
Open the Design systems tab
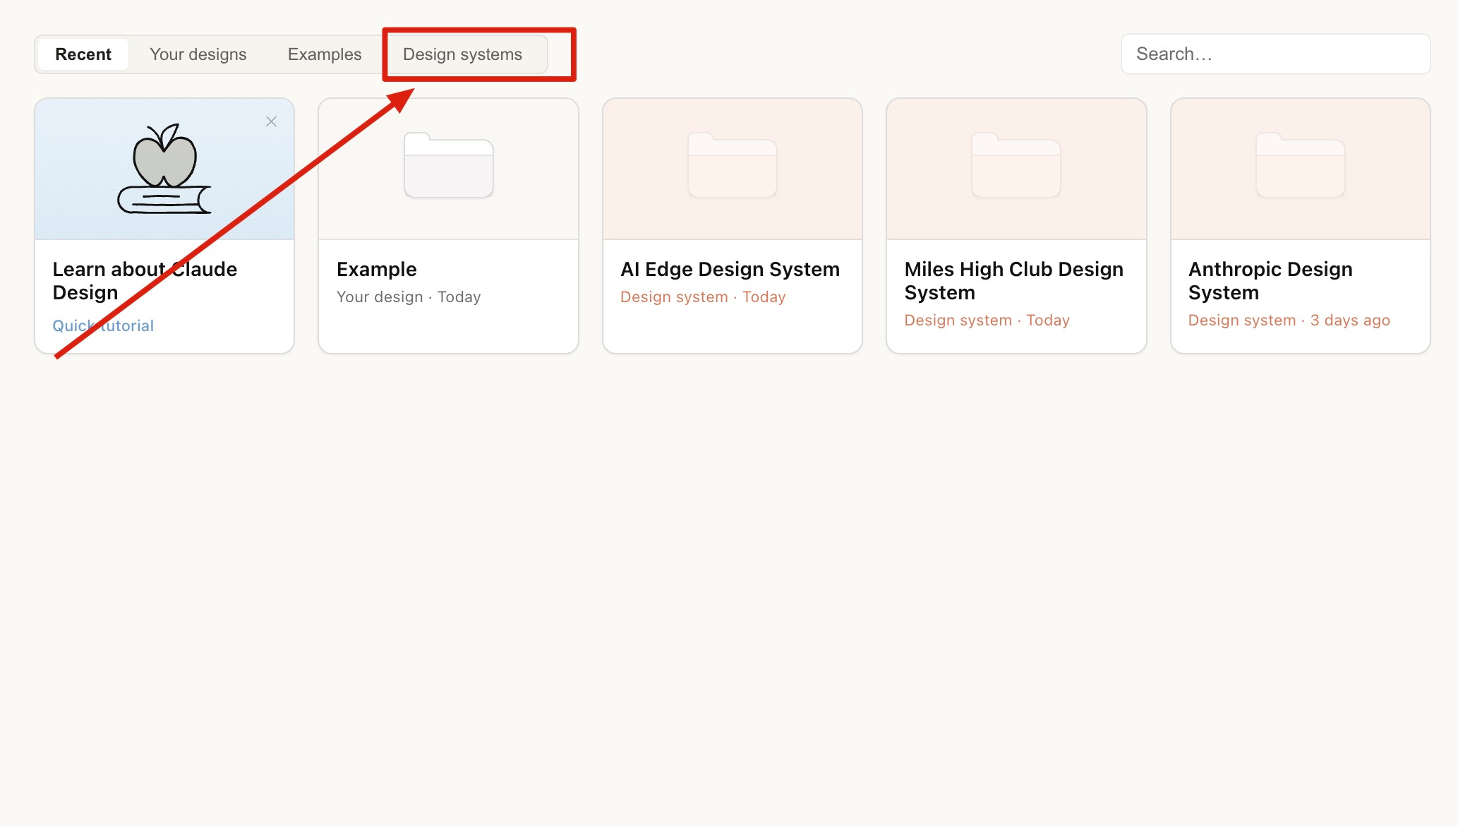(x=462, y=54)
